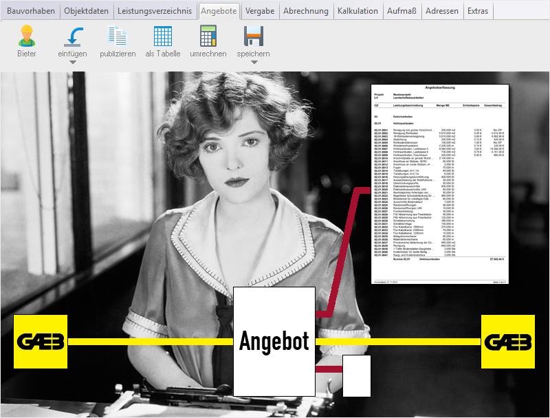Image resolution: width=550 pixels, height=418 pixels.
Task: Select the Angebote tab
Action: coord(219,11)
